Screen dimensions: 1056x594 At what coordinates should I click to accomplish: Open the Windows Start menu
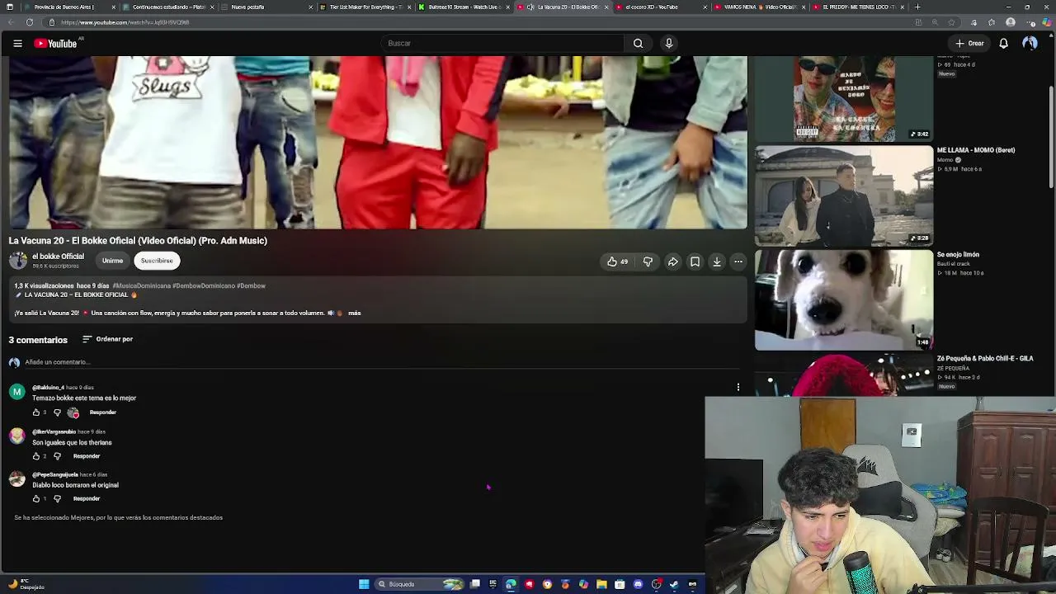click(x=364, y=584)
